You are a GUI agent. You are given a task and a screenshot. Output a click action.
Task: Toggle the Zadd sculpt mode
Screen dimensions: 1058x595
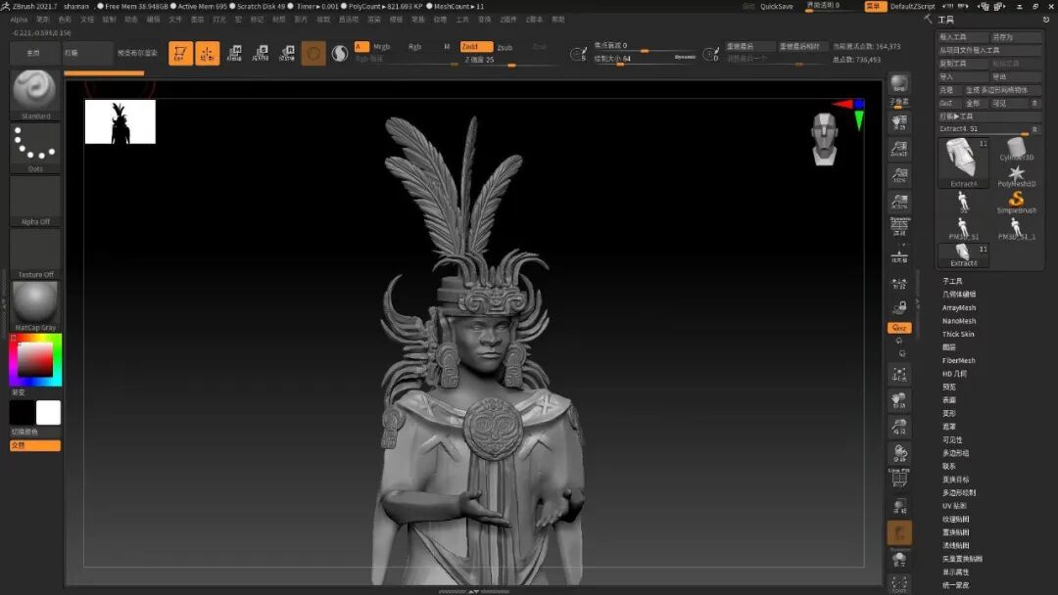click(x=476, y=47)
